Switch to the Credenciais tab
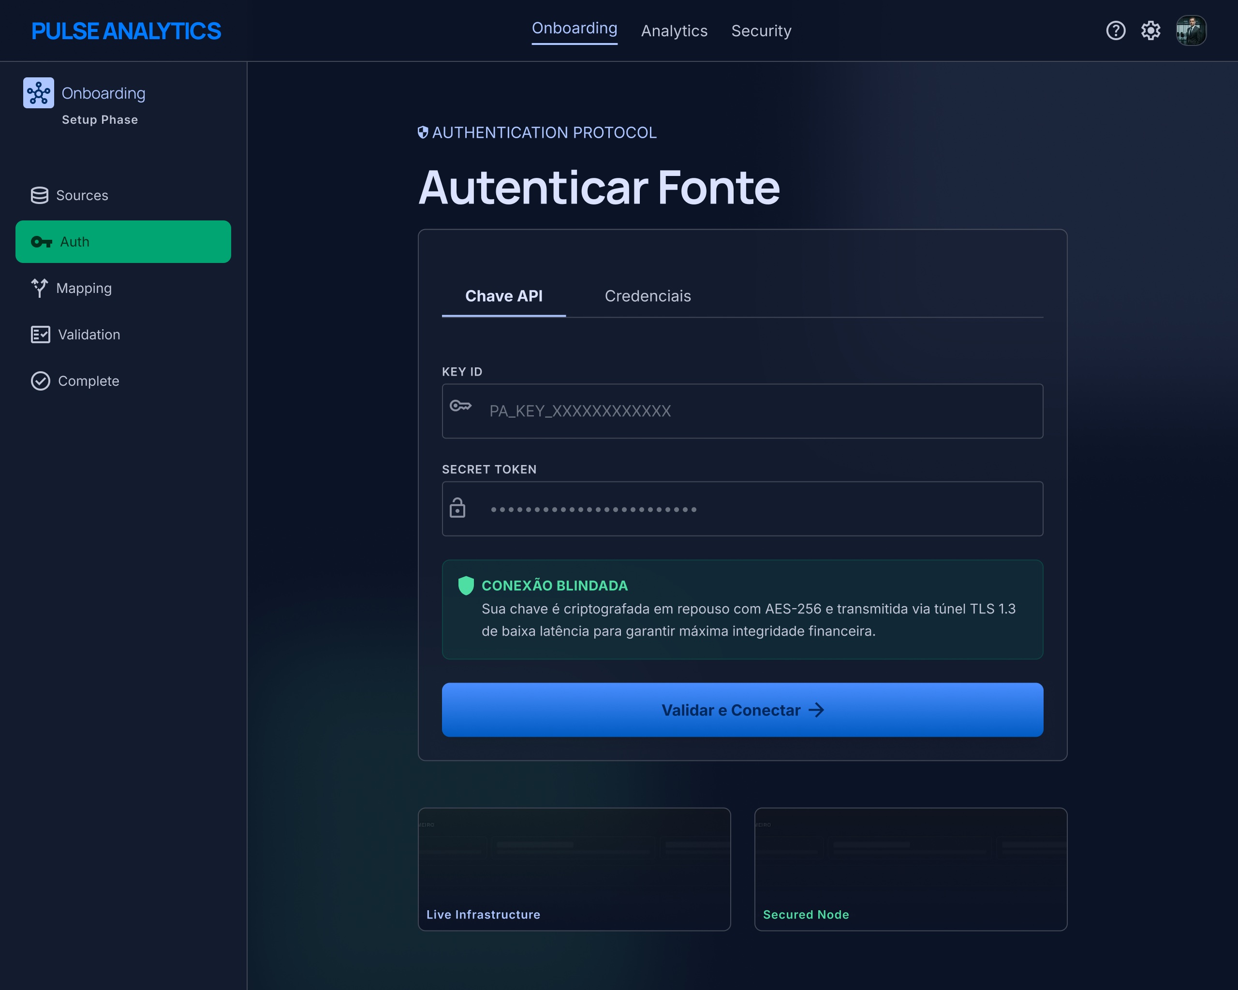This screenshot has height=990, width=1238. pos(648,296)
